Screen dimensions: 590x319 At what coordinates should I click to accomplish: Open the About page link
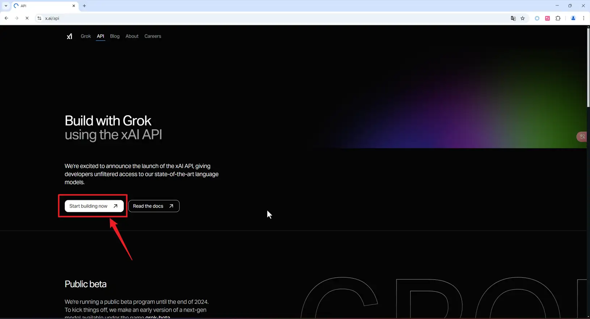pyautogui.click(x=132, y=36)
